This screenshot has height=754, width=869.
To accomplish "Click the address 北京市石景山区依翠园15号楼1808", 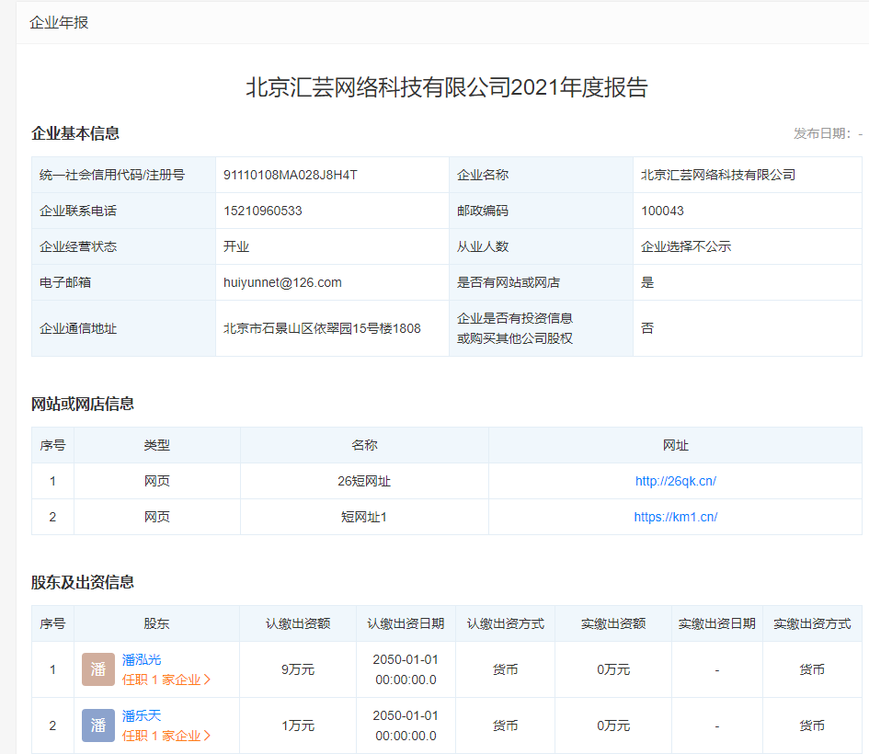I will click(x=322, y=328).
